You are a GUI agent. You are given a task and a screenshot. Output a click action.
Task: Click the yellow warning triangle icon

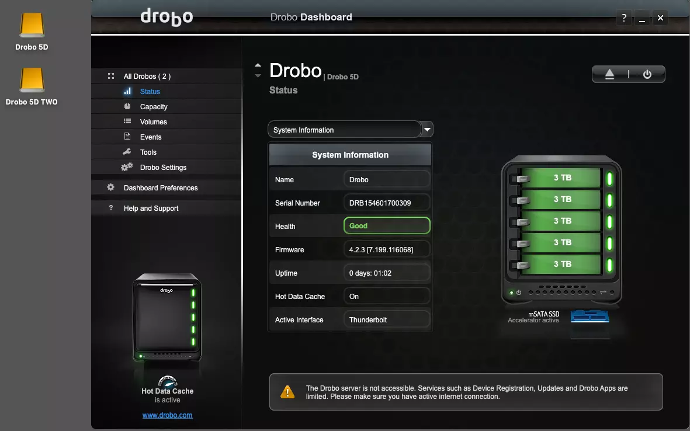[287, 392]
